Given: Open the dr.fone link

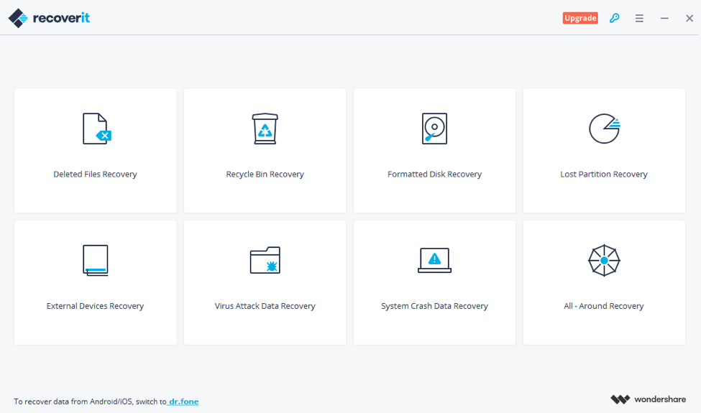Looking at the screenshot, I should tap(183, 402).
